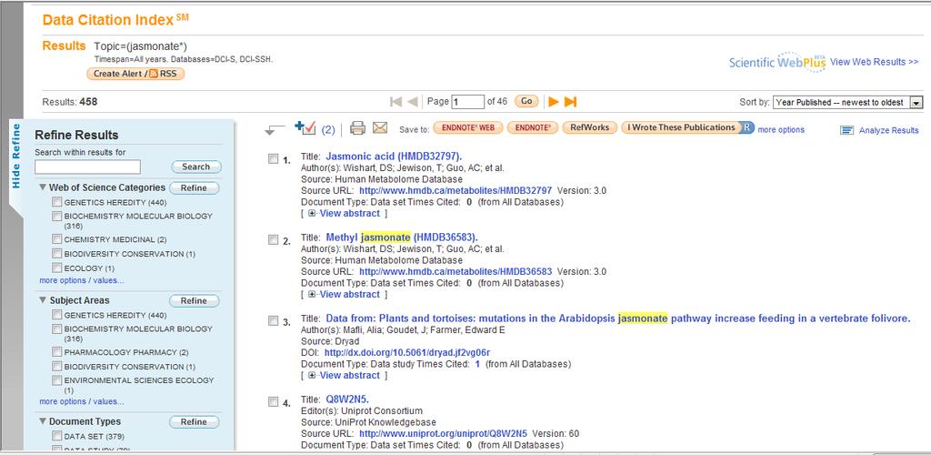Image resolution: width=931 pixels, height=455 pixels.
Task: Click Refine button for Document Types
Action: pyautogui.click(x=194, y=421)
